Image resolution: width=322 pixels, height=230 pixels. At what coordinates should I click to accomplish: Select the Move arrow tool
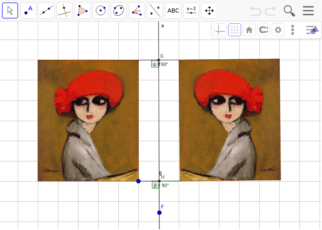(x=10, y=10)
